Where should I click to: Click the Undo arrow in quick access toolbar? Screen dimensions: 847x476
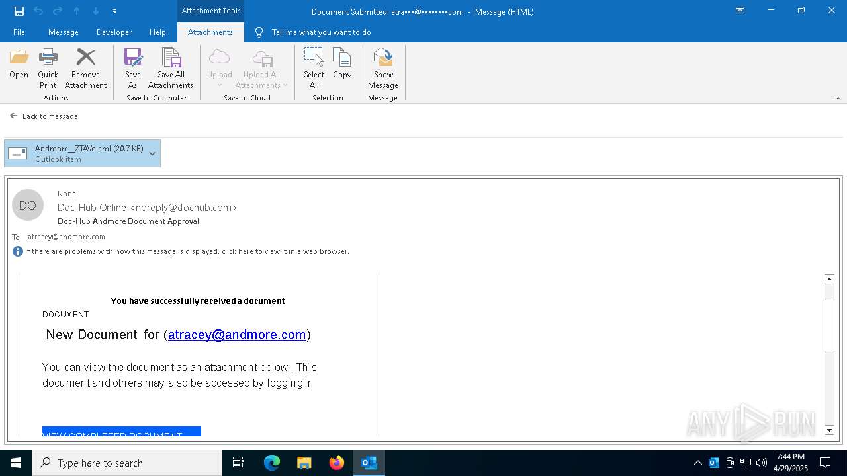tap(38, 11)
